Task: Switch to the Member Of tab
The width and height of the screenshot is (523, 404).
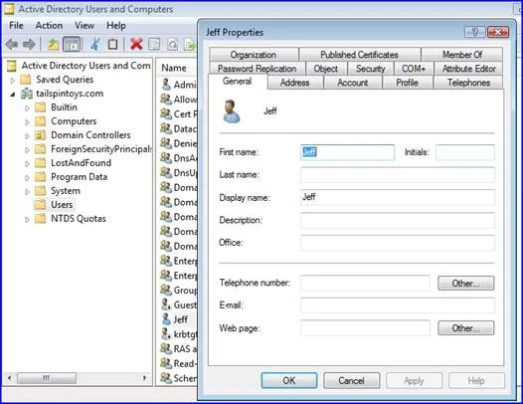Action: [462, 55]
